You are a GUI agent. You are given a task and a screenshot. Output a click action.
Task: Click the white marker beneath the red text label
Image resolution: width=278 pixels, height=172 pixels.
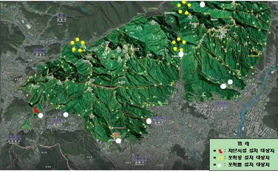click(118, 141)
